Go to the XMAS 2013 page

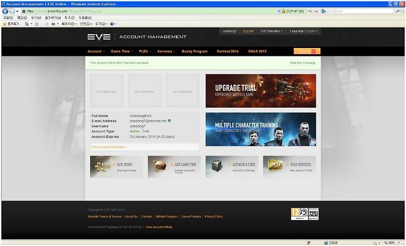(x=257, y=51)
